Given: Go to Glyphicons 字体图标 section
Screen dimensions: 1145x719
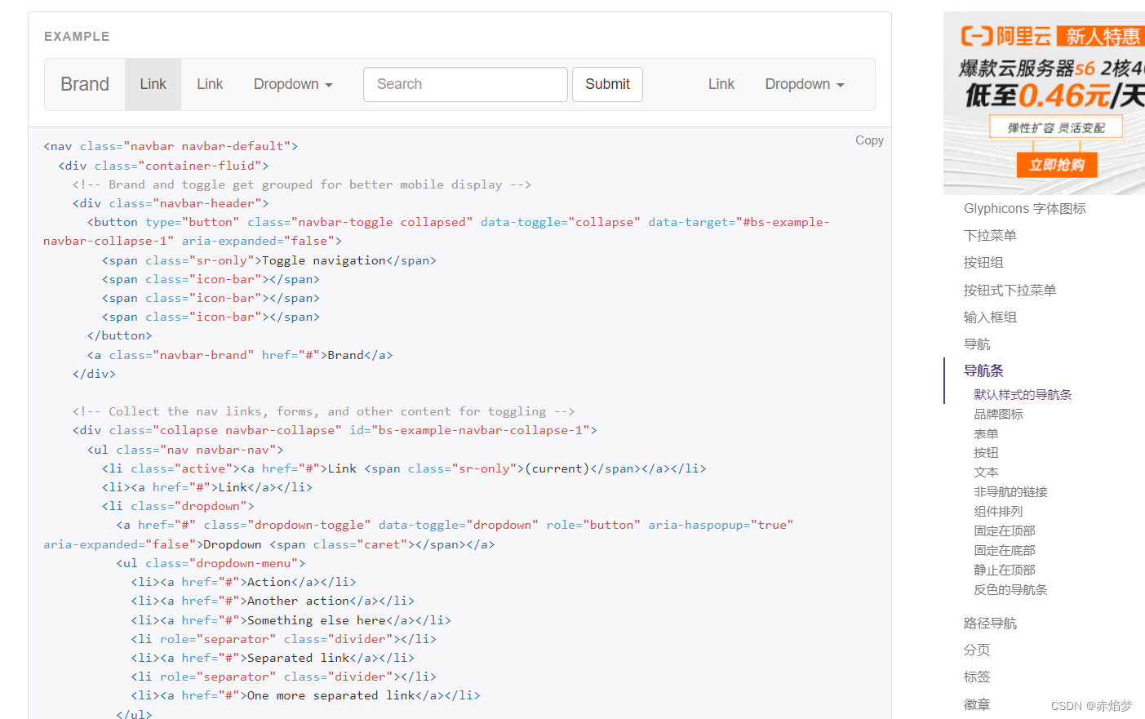Looking at the screenshot, I should point(1024,209).
